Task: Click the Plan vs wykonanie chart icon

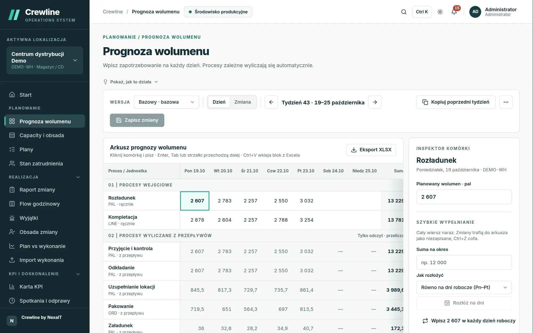Action: coord(12,246)
